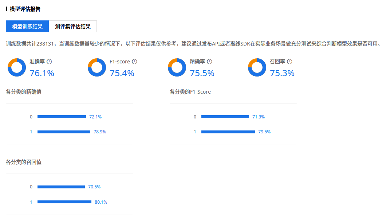Click the F1-score donut chart
This screenshot has width=386, height=219.
coord(97,67)
